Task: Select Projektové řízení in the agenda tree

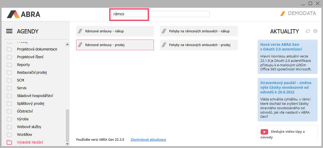Action: pos(30,57)
